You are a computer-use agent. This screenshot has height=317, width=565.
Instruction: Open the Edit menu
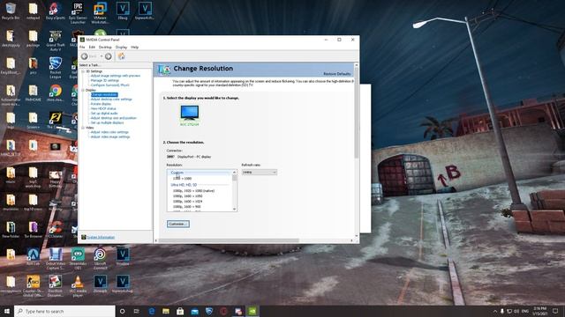pos(92,47)
